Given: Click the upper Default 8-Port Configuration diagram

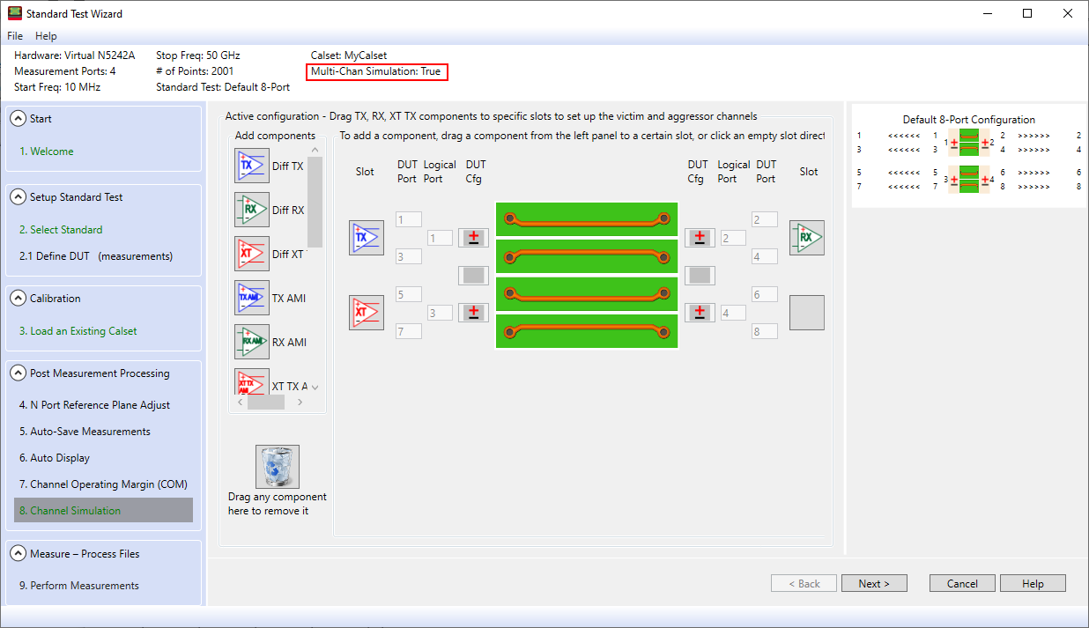Looking at the screenshot, I should (x=968, y=143).
